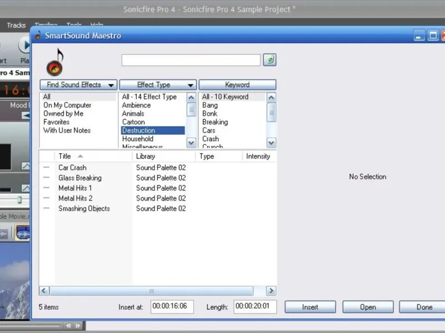445x333 pixels.
Task: Click the volume slider handle in Sonicfire window
Action: [19, 200]
